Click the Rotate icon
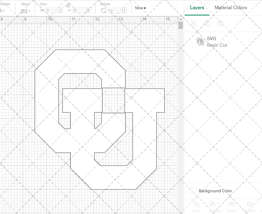 tap(103, 10)
